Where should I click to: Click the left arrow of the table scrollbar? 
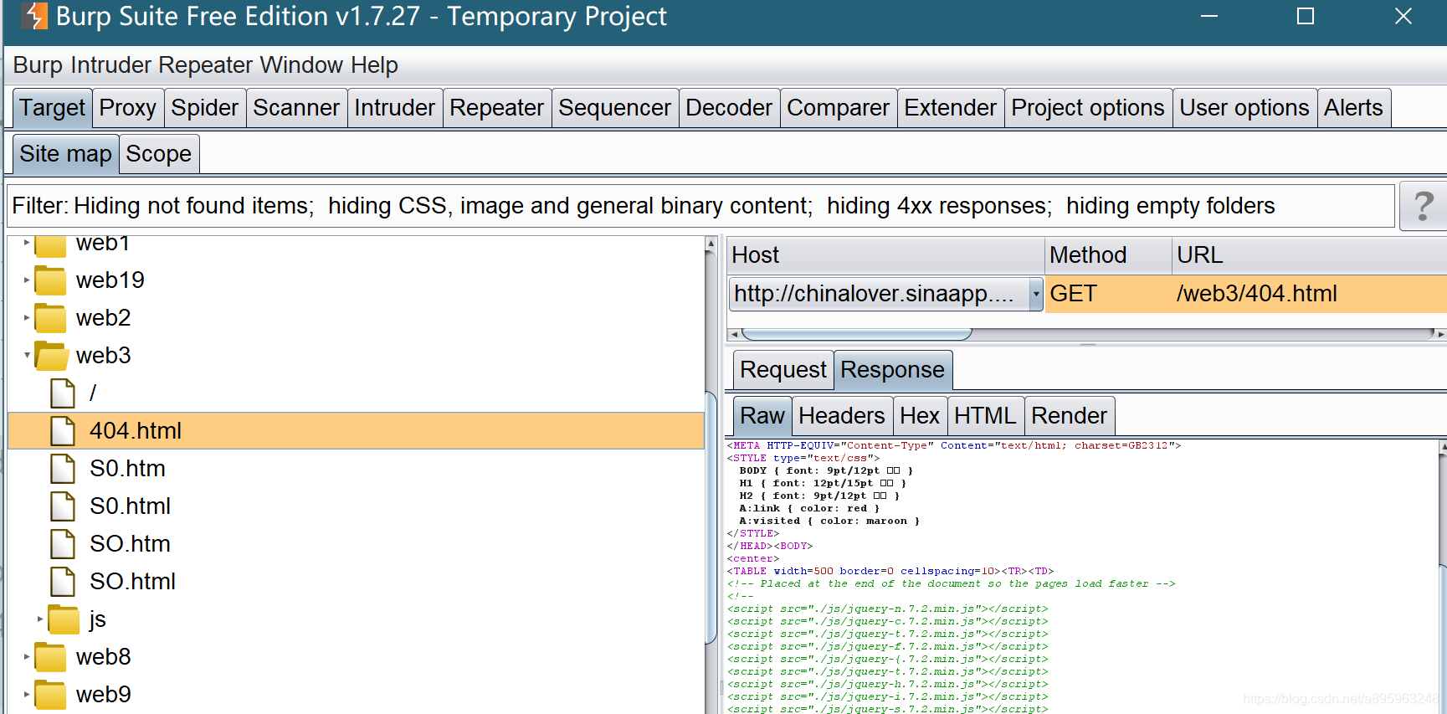pyautogui.click(x=734, y=334)
